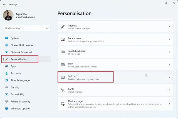The image size is (178, 118).
Task: Click the Start layout icon
Action: pyautogui.click(x=63, y=65)
